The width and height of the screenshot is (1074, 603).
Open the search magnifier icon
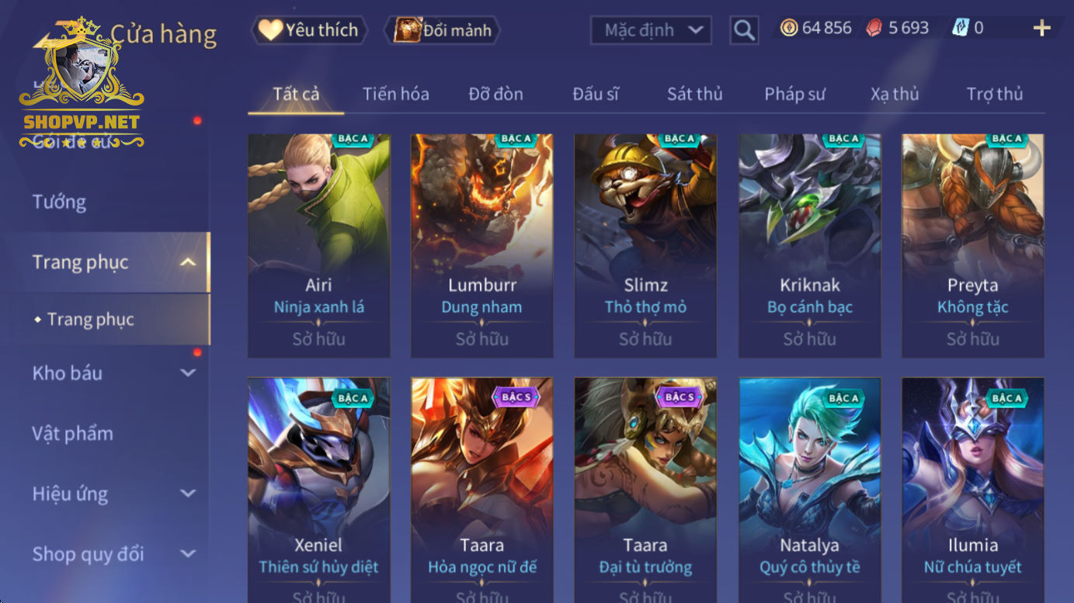pos(744,30)
